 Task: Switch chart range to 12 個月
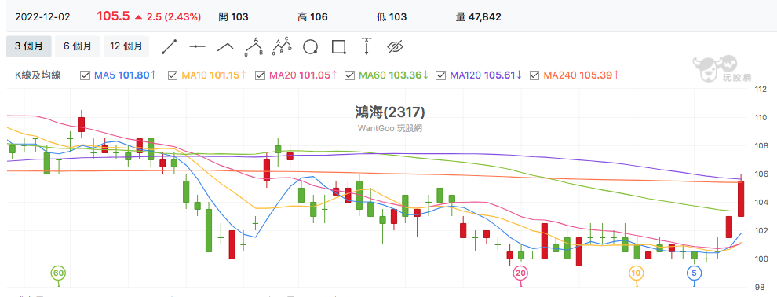click(126, 46)
